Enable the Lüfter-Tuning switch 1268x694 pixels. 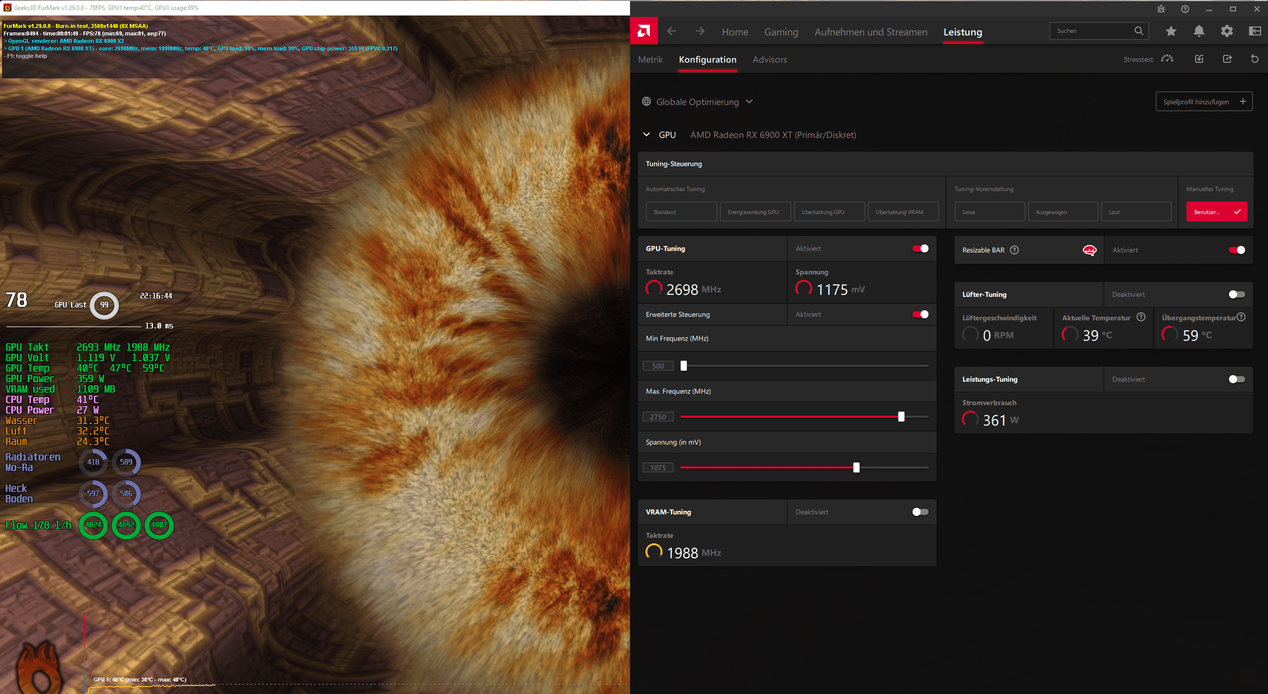[x=1237, y=294]
